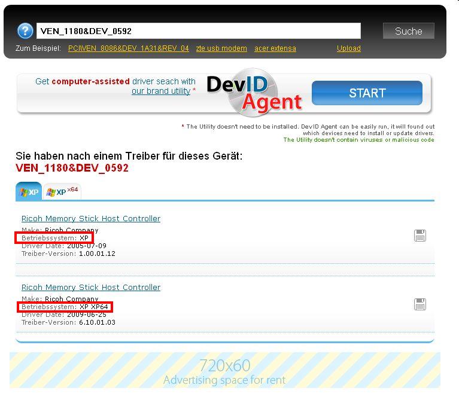Open the acer extensa example link
Viewport: 459px width, 400px height.
275,48
